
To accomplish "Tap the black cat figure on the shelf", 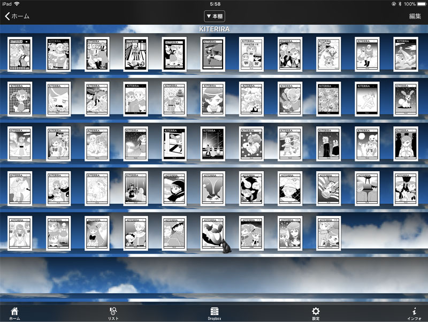I will pyautogui.click(x=225, y=247).
